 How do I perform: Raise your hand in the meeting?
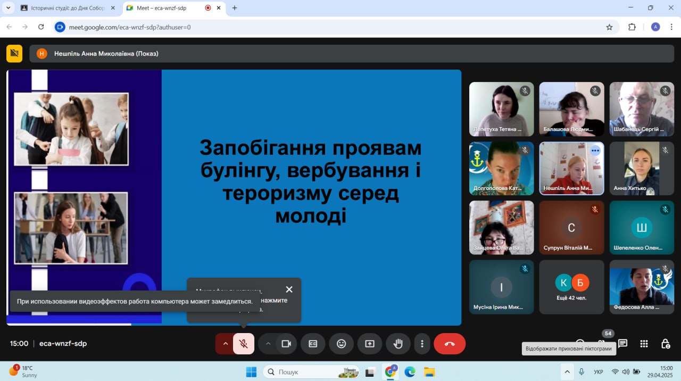point(398,344)
